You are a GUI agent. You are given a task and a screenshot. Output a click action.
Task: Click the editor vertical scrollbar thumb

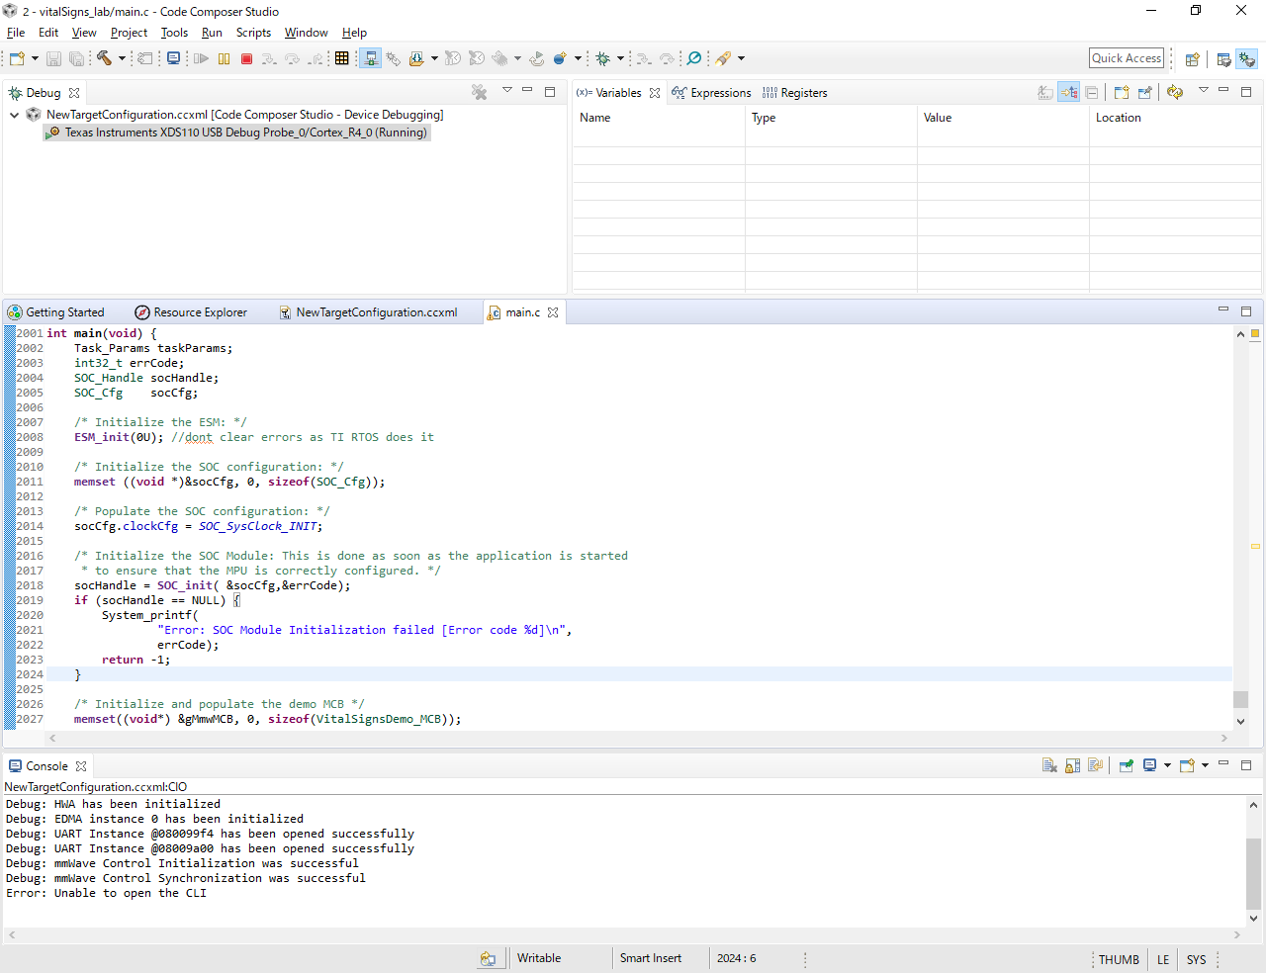[1240, 699]
